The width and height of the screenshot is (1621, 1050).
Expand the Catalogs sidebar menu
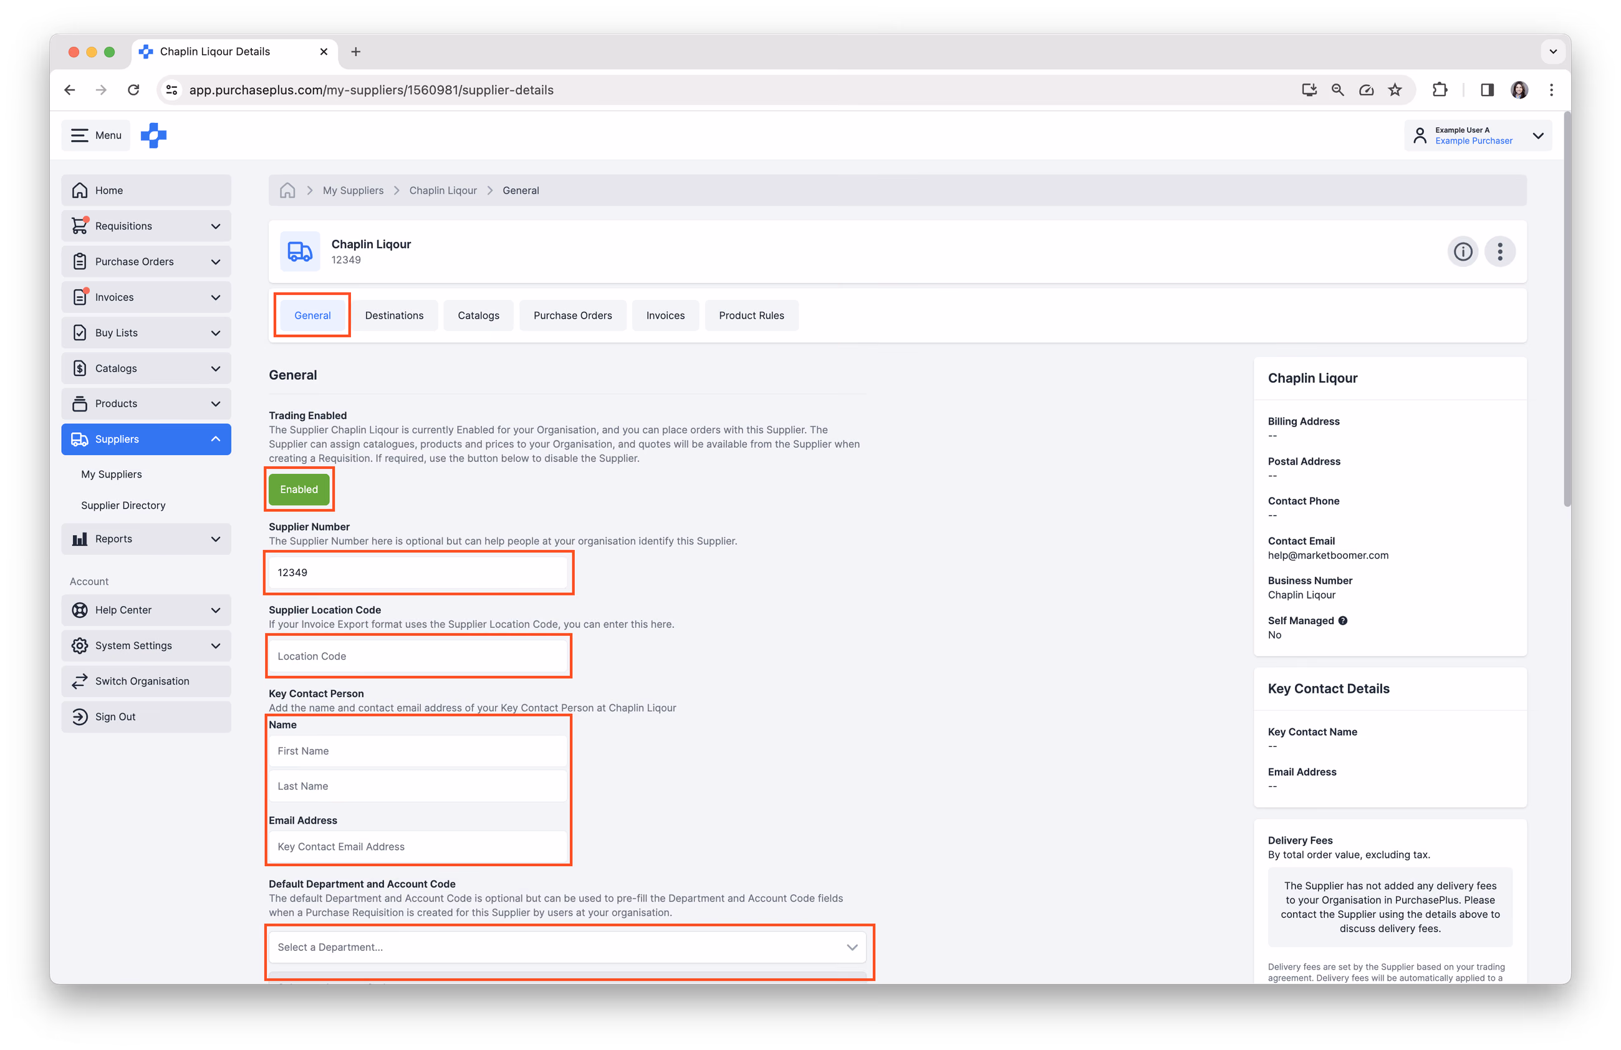tap(147, 368)
